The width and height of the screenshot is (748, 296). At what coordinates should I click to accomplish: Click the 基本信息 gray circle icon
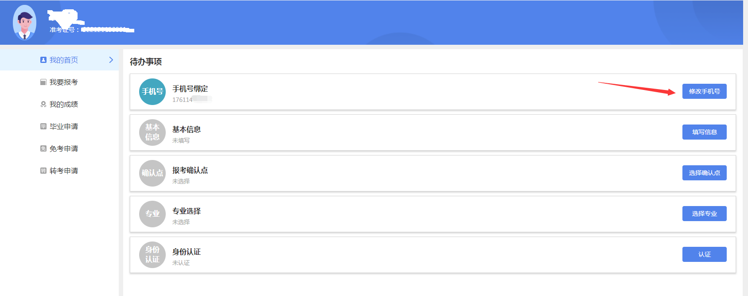pyautogui.click(x=152, y=132)
